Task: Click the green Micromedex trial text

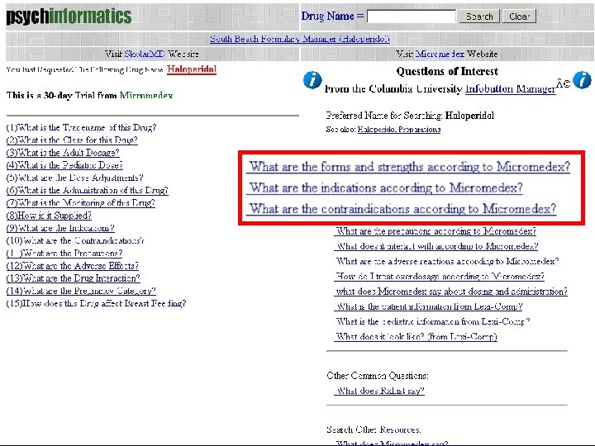Action: pos(146,95)
